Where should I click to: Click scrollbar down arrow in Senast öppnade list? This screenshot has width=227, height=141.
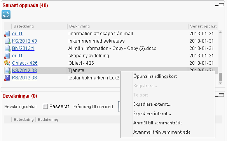tap(220, 83)
